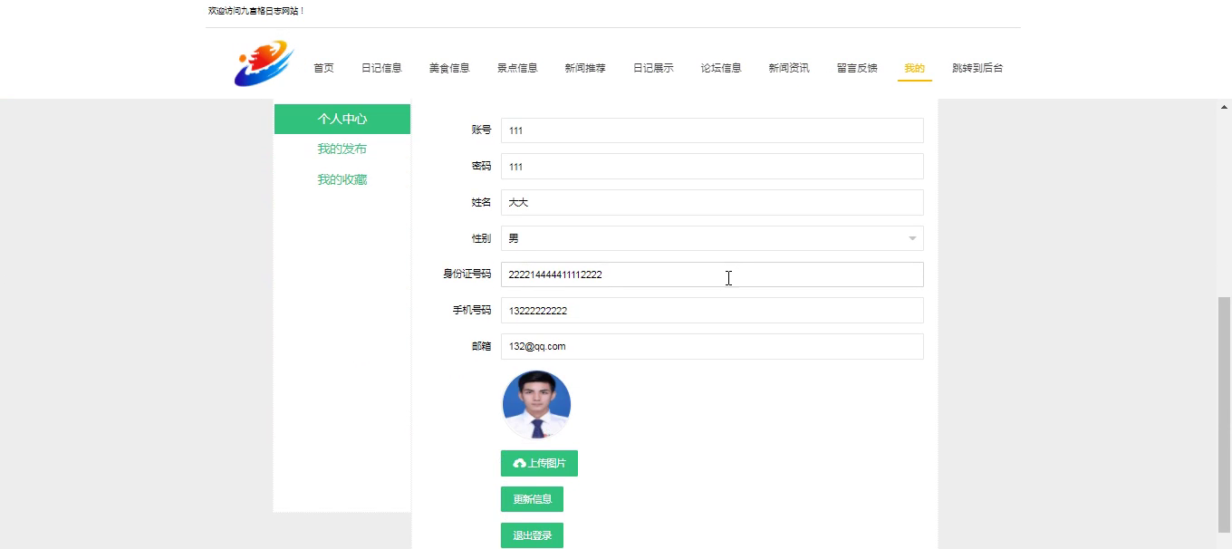The height and width of the screenshot is (549, 1232).
Task: Focus the 手机号码 input field
Action: [712, 311]
